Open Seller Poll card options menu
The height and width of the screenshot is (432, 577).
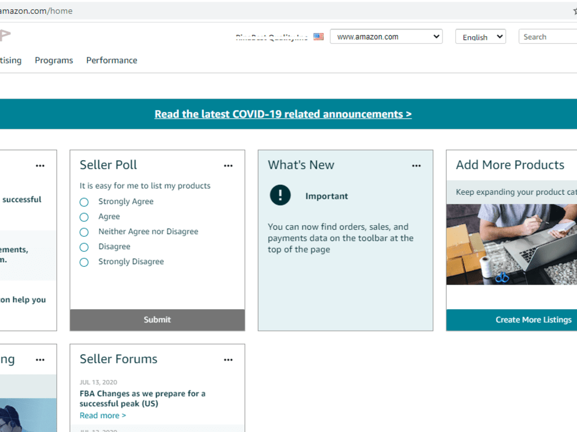[x=228, y=166]
